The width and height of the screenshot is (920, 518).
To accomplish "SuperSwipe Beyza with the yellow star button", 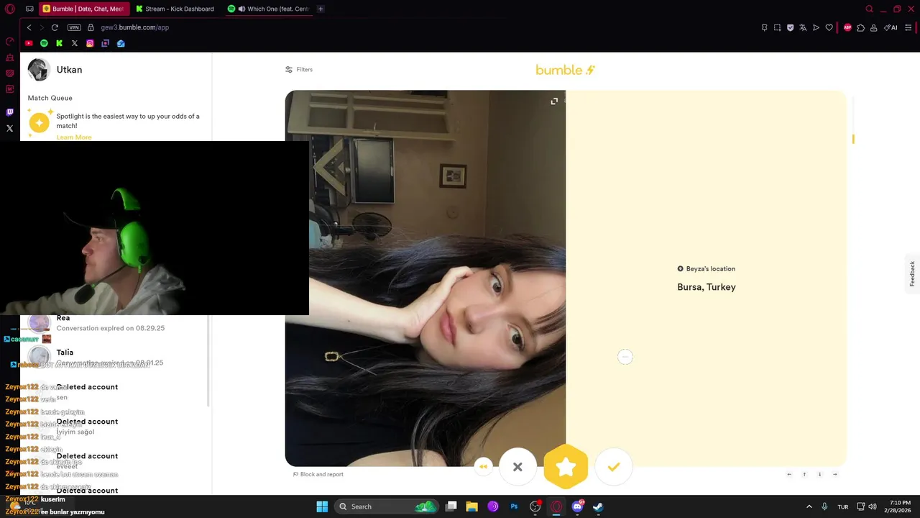I will 566,467.
